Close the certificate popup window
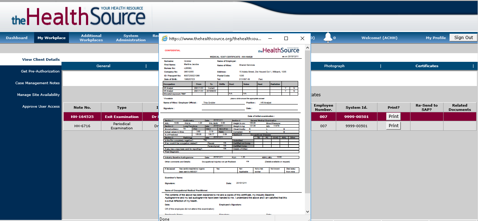Image resolution: width=478 pixels, height=221 pixels. [302, 38]
